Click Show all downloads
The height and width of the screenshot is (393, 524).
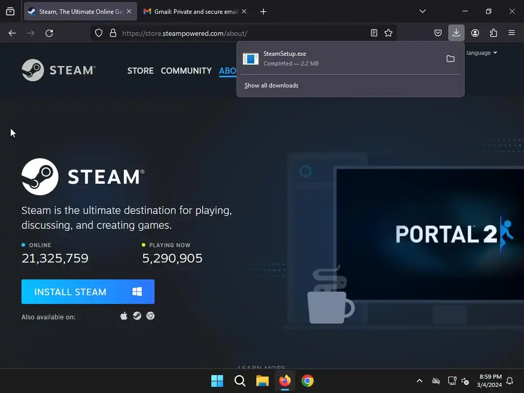pos(271,85)
